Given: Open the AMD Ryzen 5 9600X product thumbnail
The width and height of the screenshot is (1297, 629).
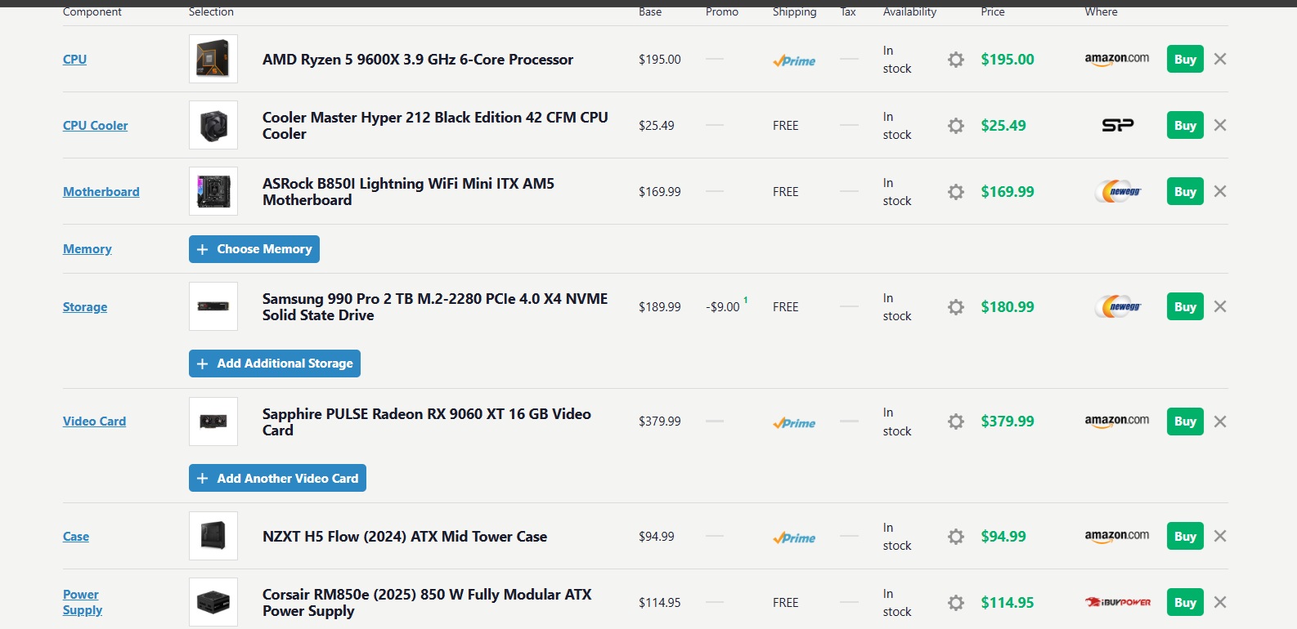Looking at the screenshot, I should [213, 59].
